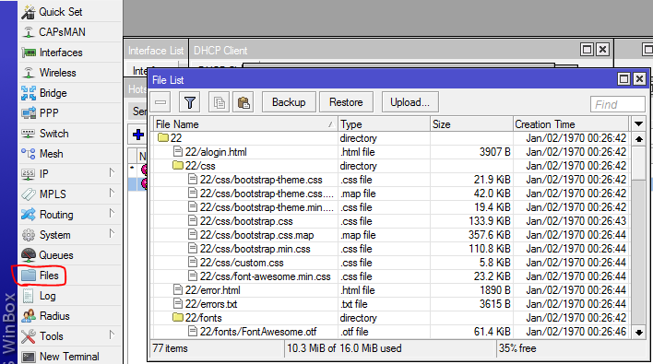Viewport: 653px width, 364px height.
Task: Close the File List window
Action: (x=639, y=78)
